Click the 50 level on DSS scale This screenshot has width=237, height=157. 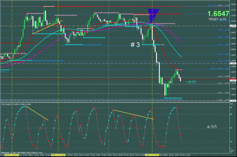click(231, 128)
